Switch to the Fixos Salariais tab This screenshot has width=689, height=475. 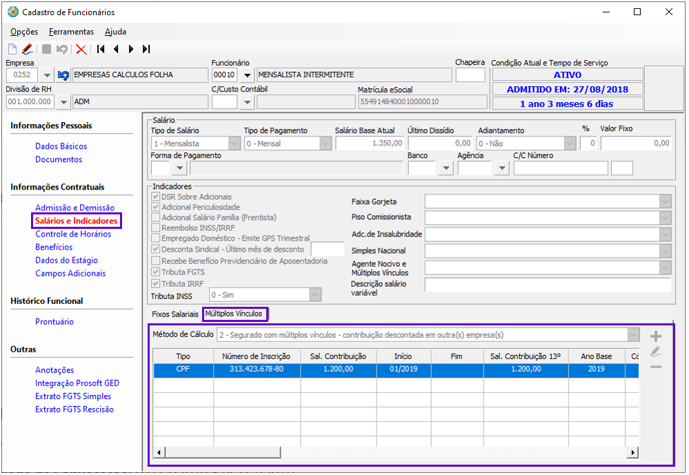[x=175, y=314]
